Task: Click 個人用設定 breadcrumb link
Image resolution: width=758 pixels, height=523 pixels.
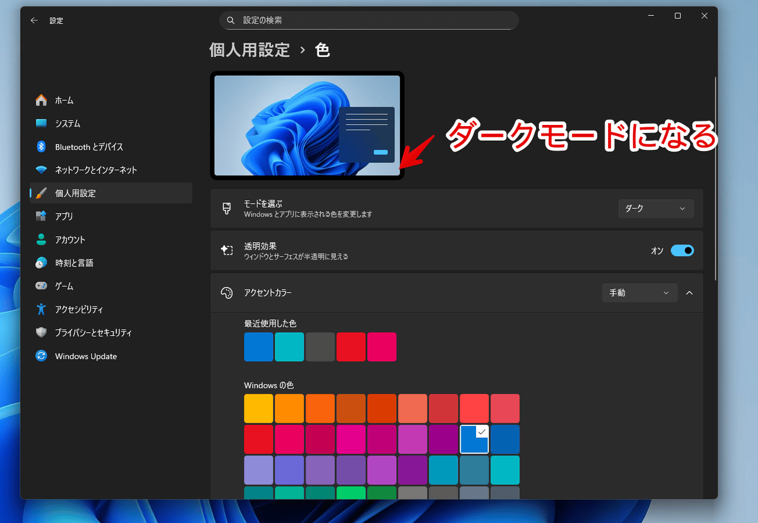Action: coord(249,50)
